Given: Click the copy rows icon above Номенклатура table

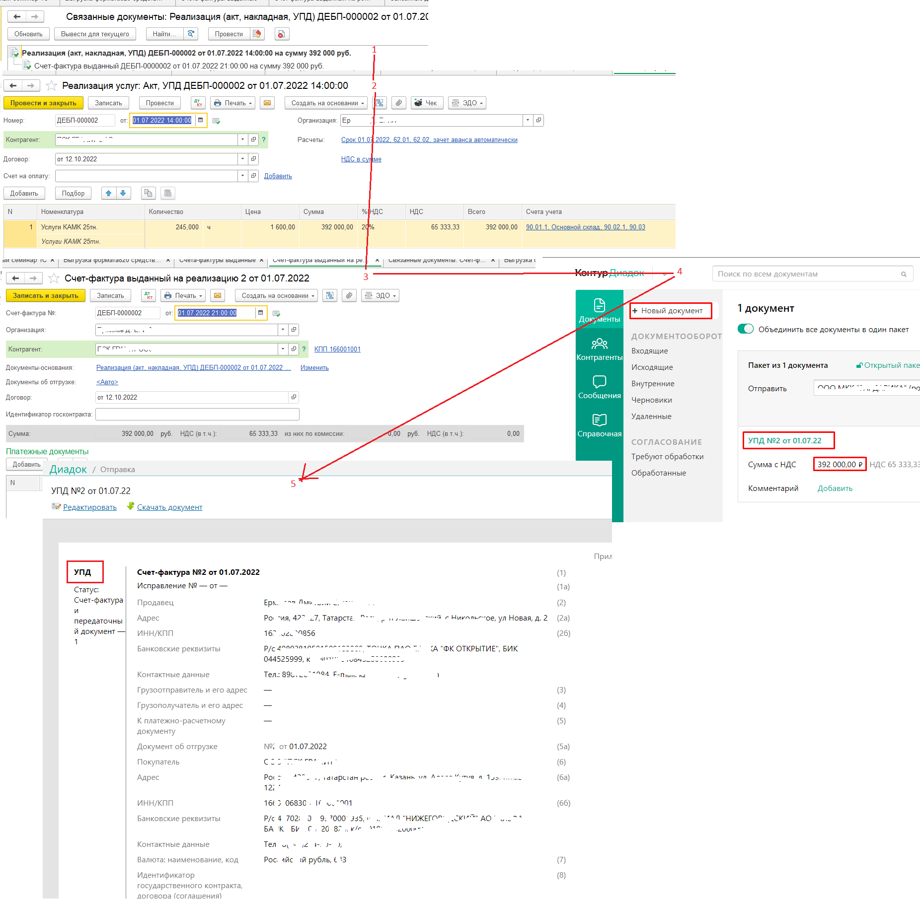Looking at the screenshot, I should click(148, 193).
